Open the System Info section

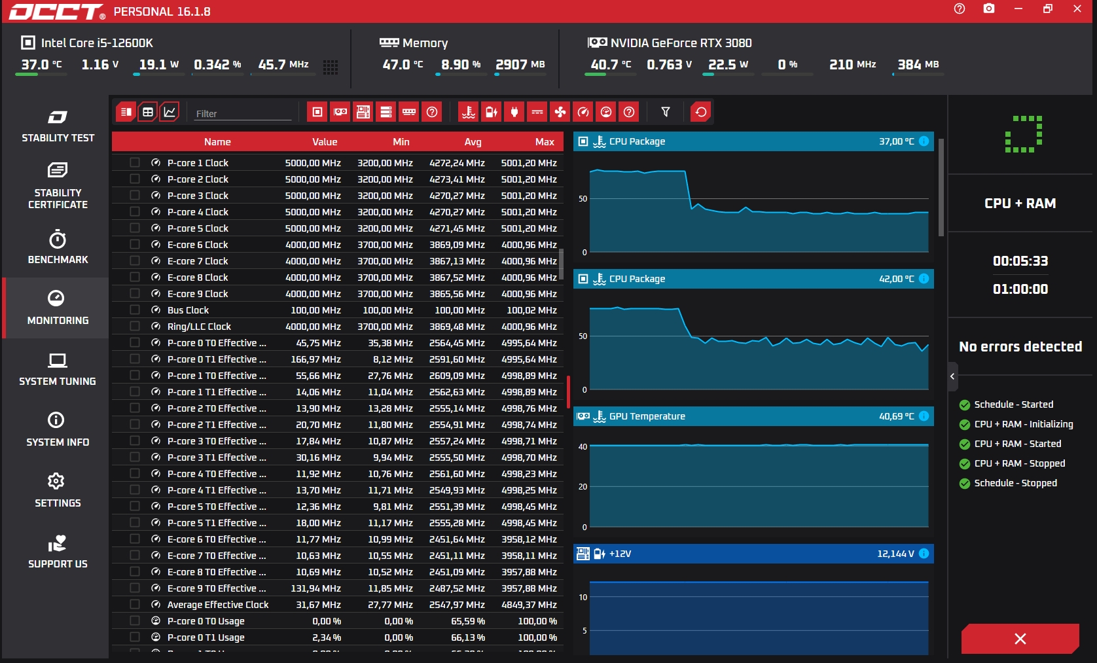58,429
